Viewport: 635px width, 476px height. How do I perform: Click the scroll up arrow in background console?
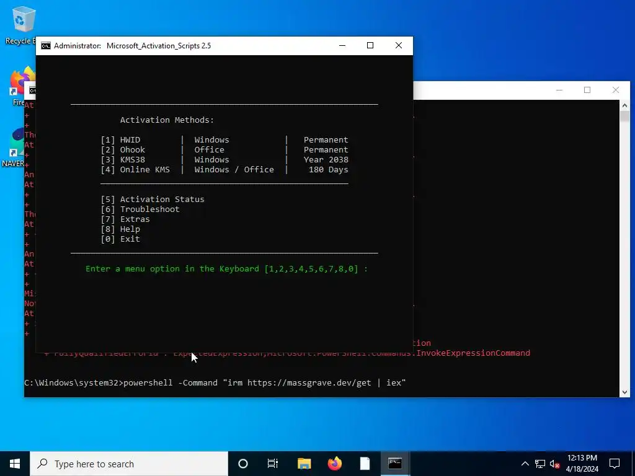tap(624, 105)
